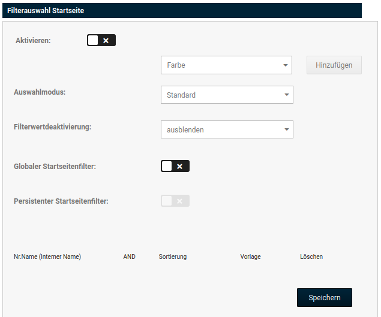Image resolution: width=381 pixels, height=317 pixels.
Task: Click the Nr.Name (Interner Name) column header
Action: click(47, 256)
